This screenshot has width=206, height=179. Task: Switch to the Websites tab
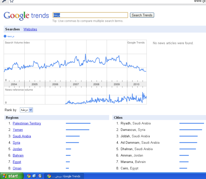[x=30, y=29]
